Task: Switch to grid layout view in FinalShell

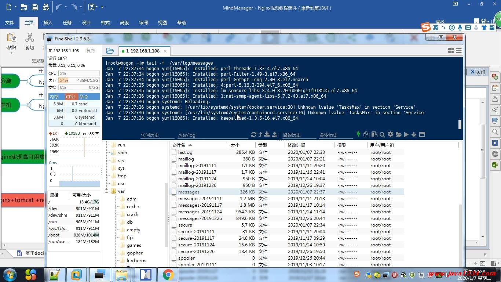Action: tap(451, 51)
